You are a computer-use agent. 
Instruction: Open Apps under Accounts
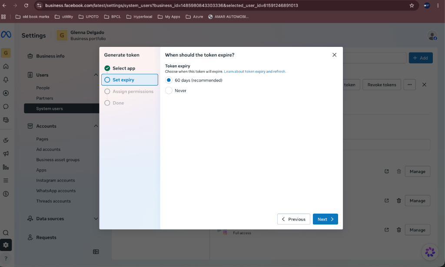pyautogui.click(x=41, y=170)
